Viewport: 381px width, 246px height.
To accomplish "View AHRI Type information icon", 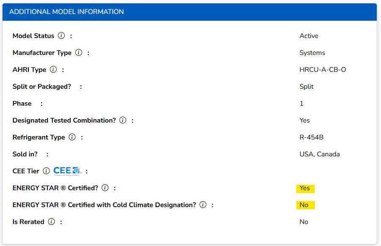I will [x=53, y=69].
